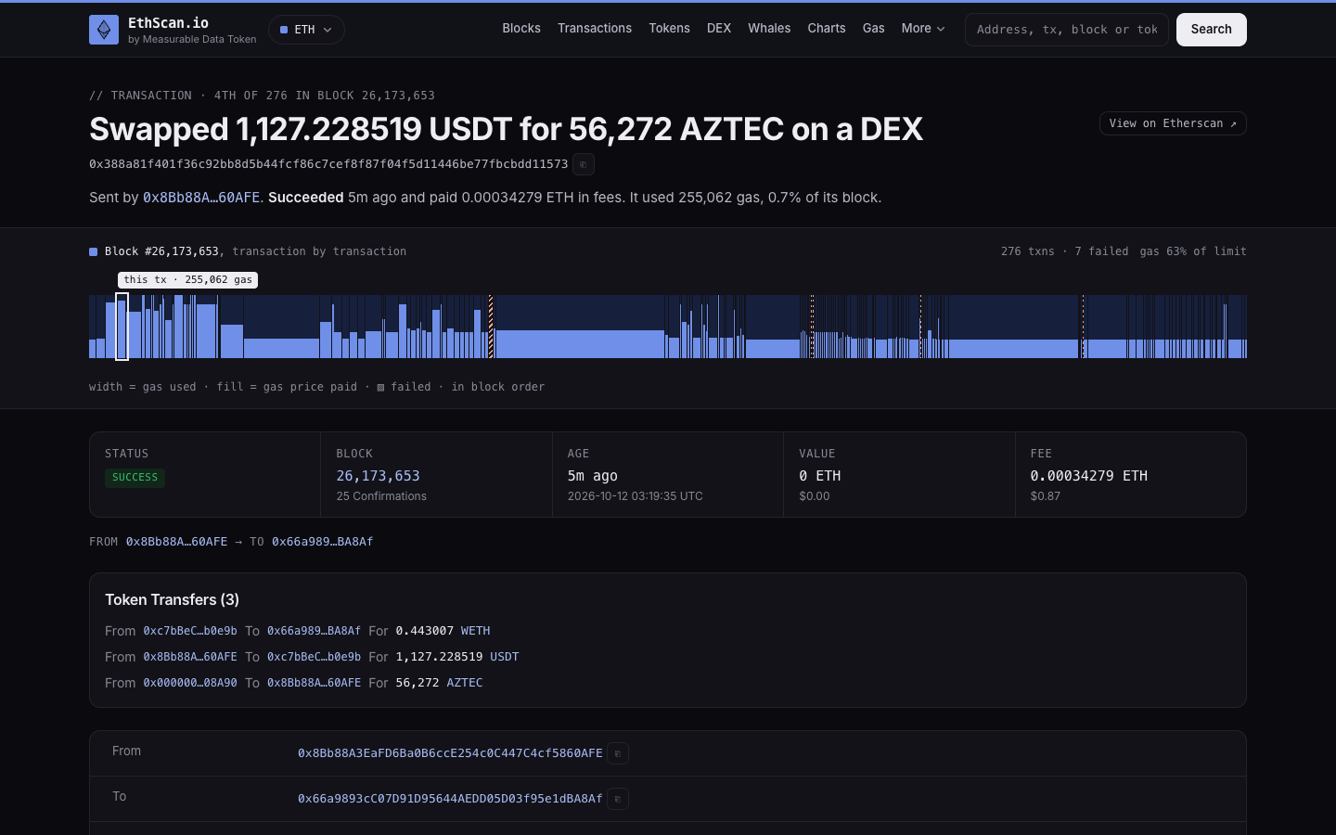Open the Tokens nav item
Image resolution: width=1336 pixels, height=835 pixels.
(x=669, y=29)
